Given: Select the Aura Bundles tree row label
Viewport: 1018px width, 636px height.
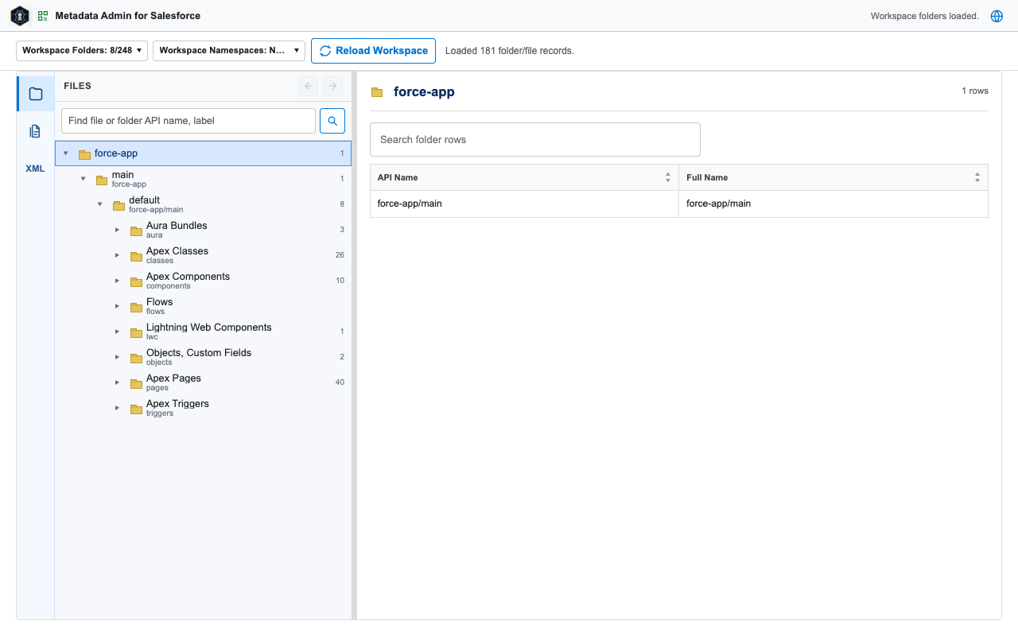Looking at the screenshot, I should click(177, 226).
